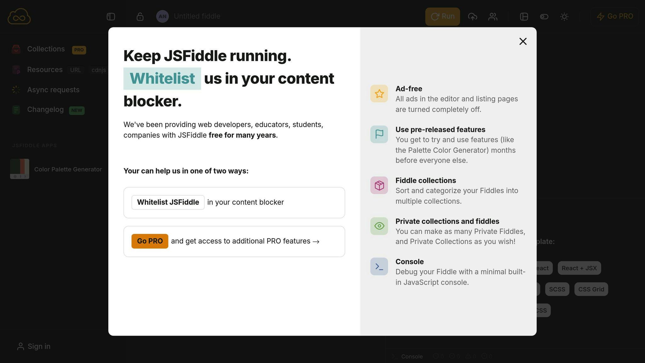Screen dimensions: 645x363
Task: Click the cloud upload save icon
Action: coord(472,16)
